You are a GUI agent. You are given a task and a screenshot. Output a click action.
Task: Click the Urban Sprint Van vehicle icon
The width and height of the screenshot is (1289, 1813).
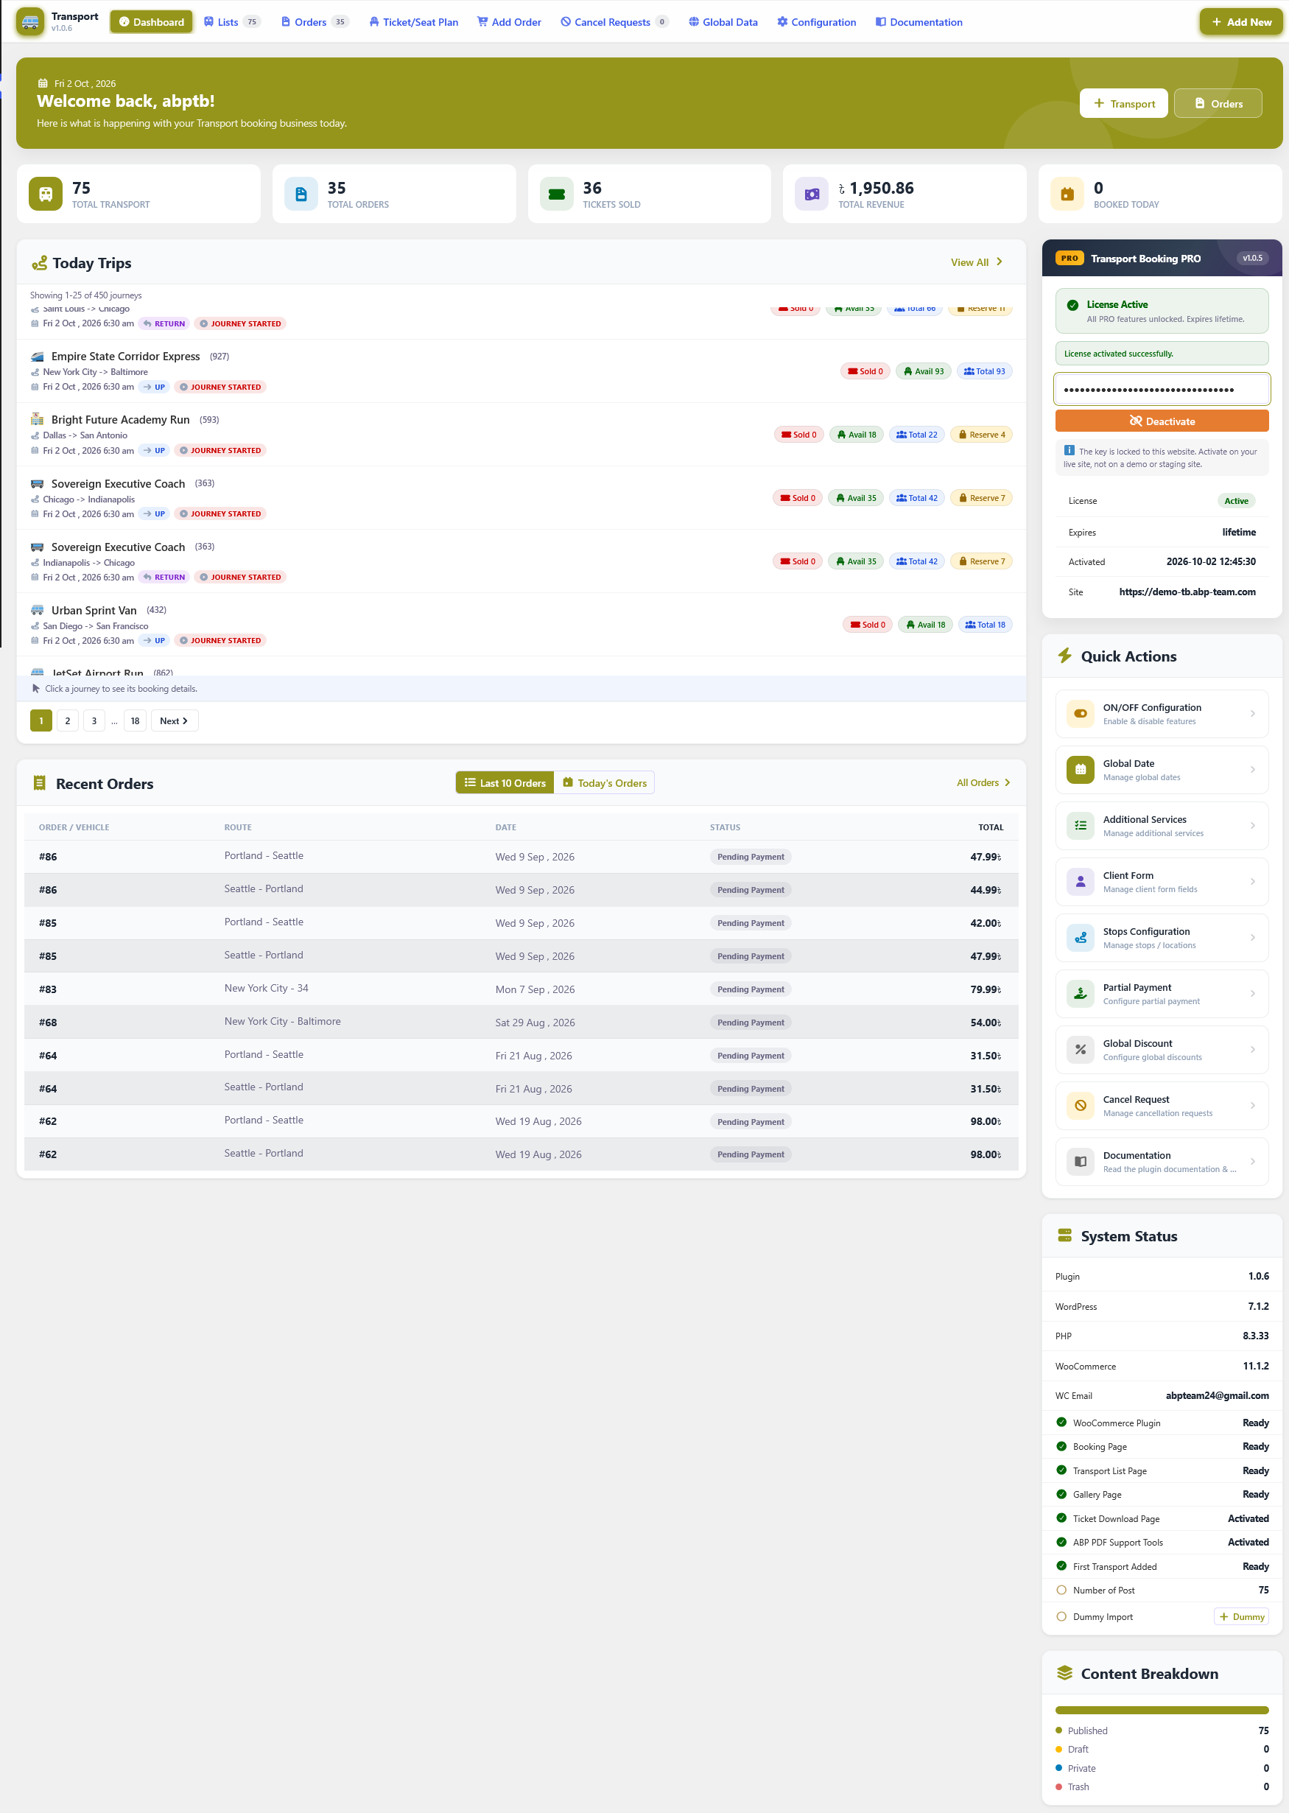coord(38,610)
